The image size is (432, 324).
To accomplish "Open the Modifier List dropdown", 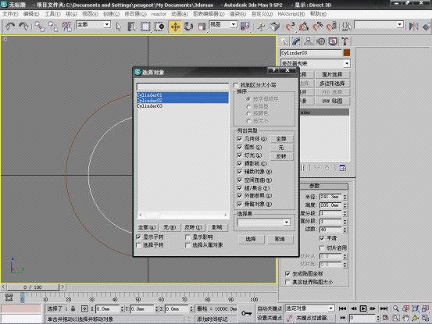I will [x=347, y=63].
